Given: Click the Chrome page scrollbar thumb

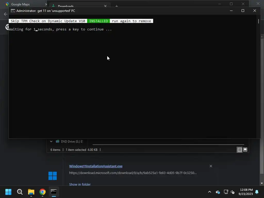Looking at the screenshot, I should (x=262, y=106).
